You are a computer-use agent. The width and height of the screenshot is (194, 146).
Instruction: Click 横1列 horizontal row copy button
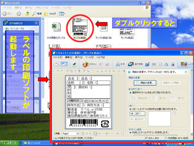177,98
